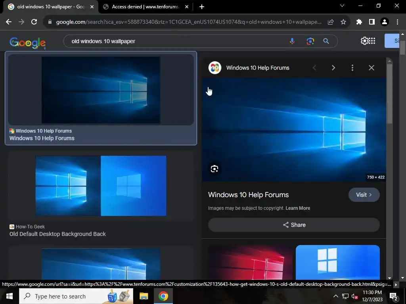Show the previous image in the preview panel

314,68
